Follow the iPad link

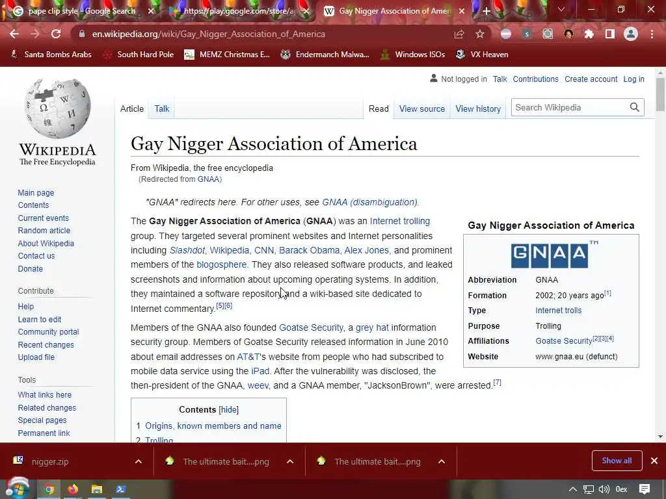[260, 371]
